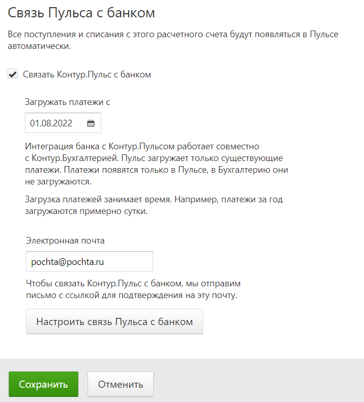
Task: Click the "Электронная почта" field label
Action: coord(65,240)
